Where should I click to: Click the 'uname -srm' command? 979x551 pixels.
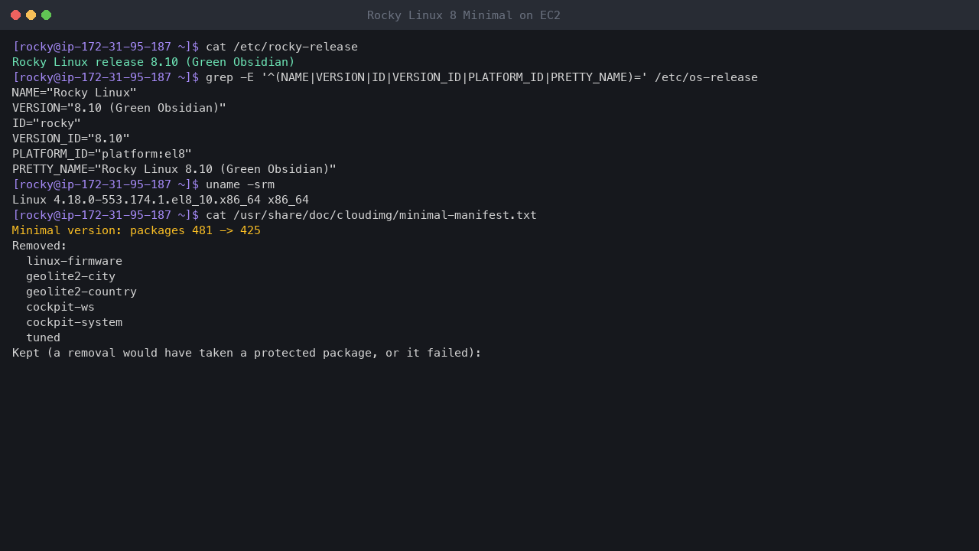click(240, 184)
